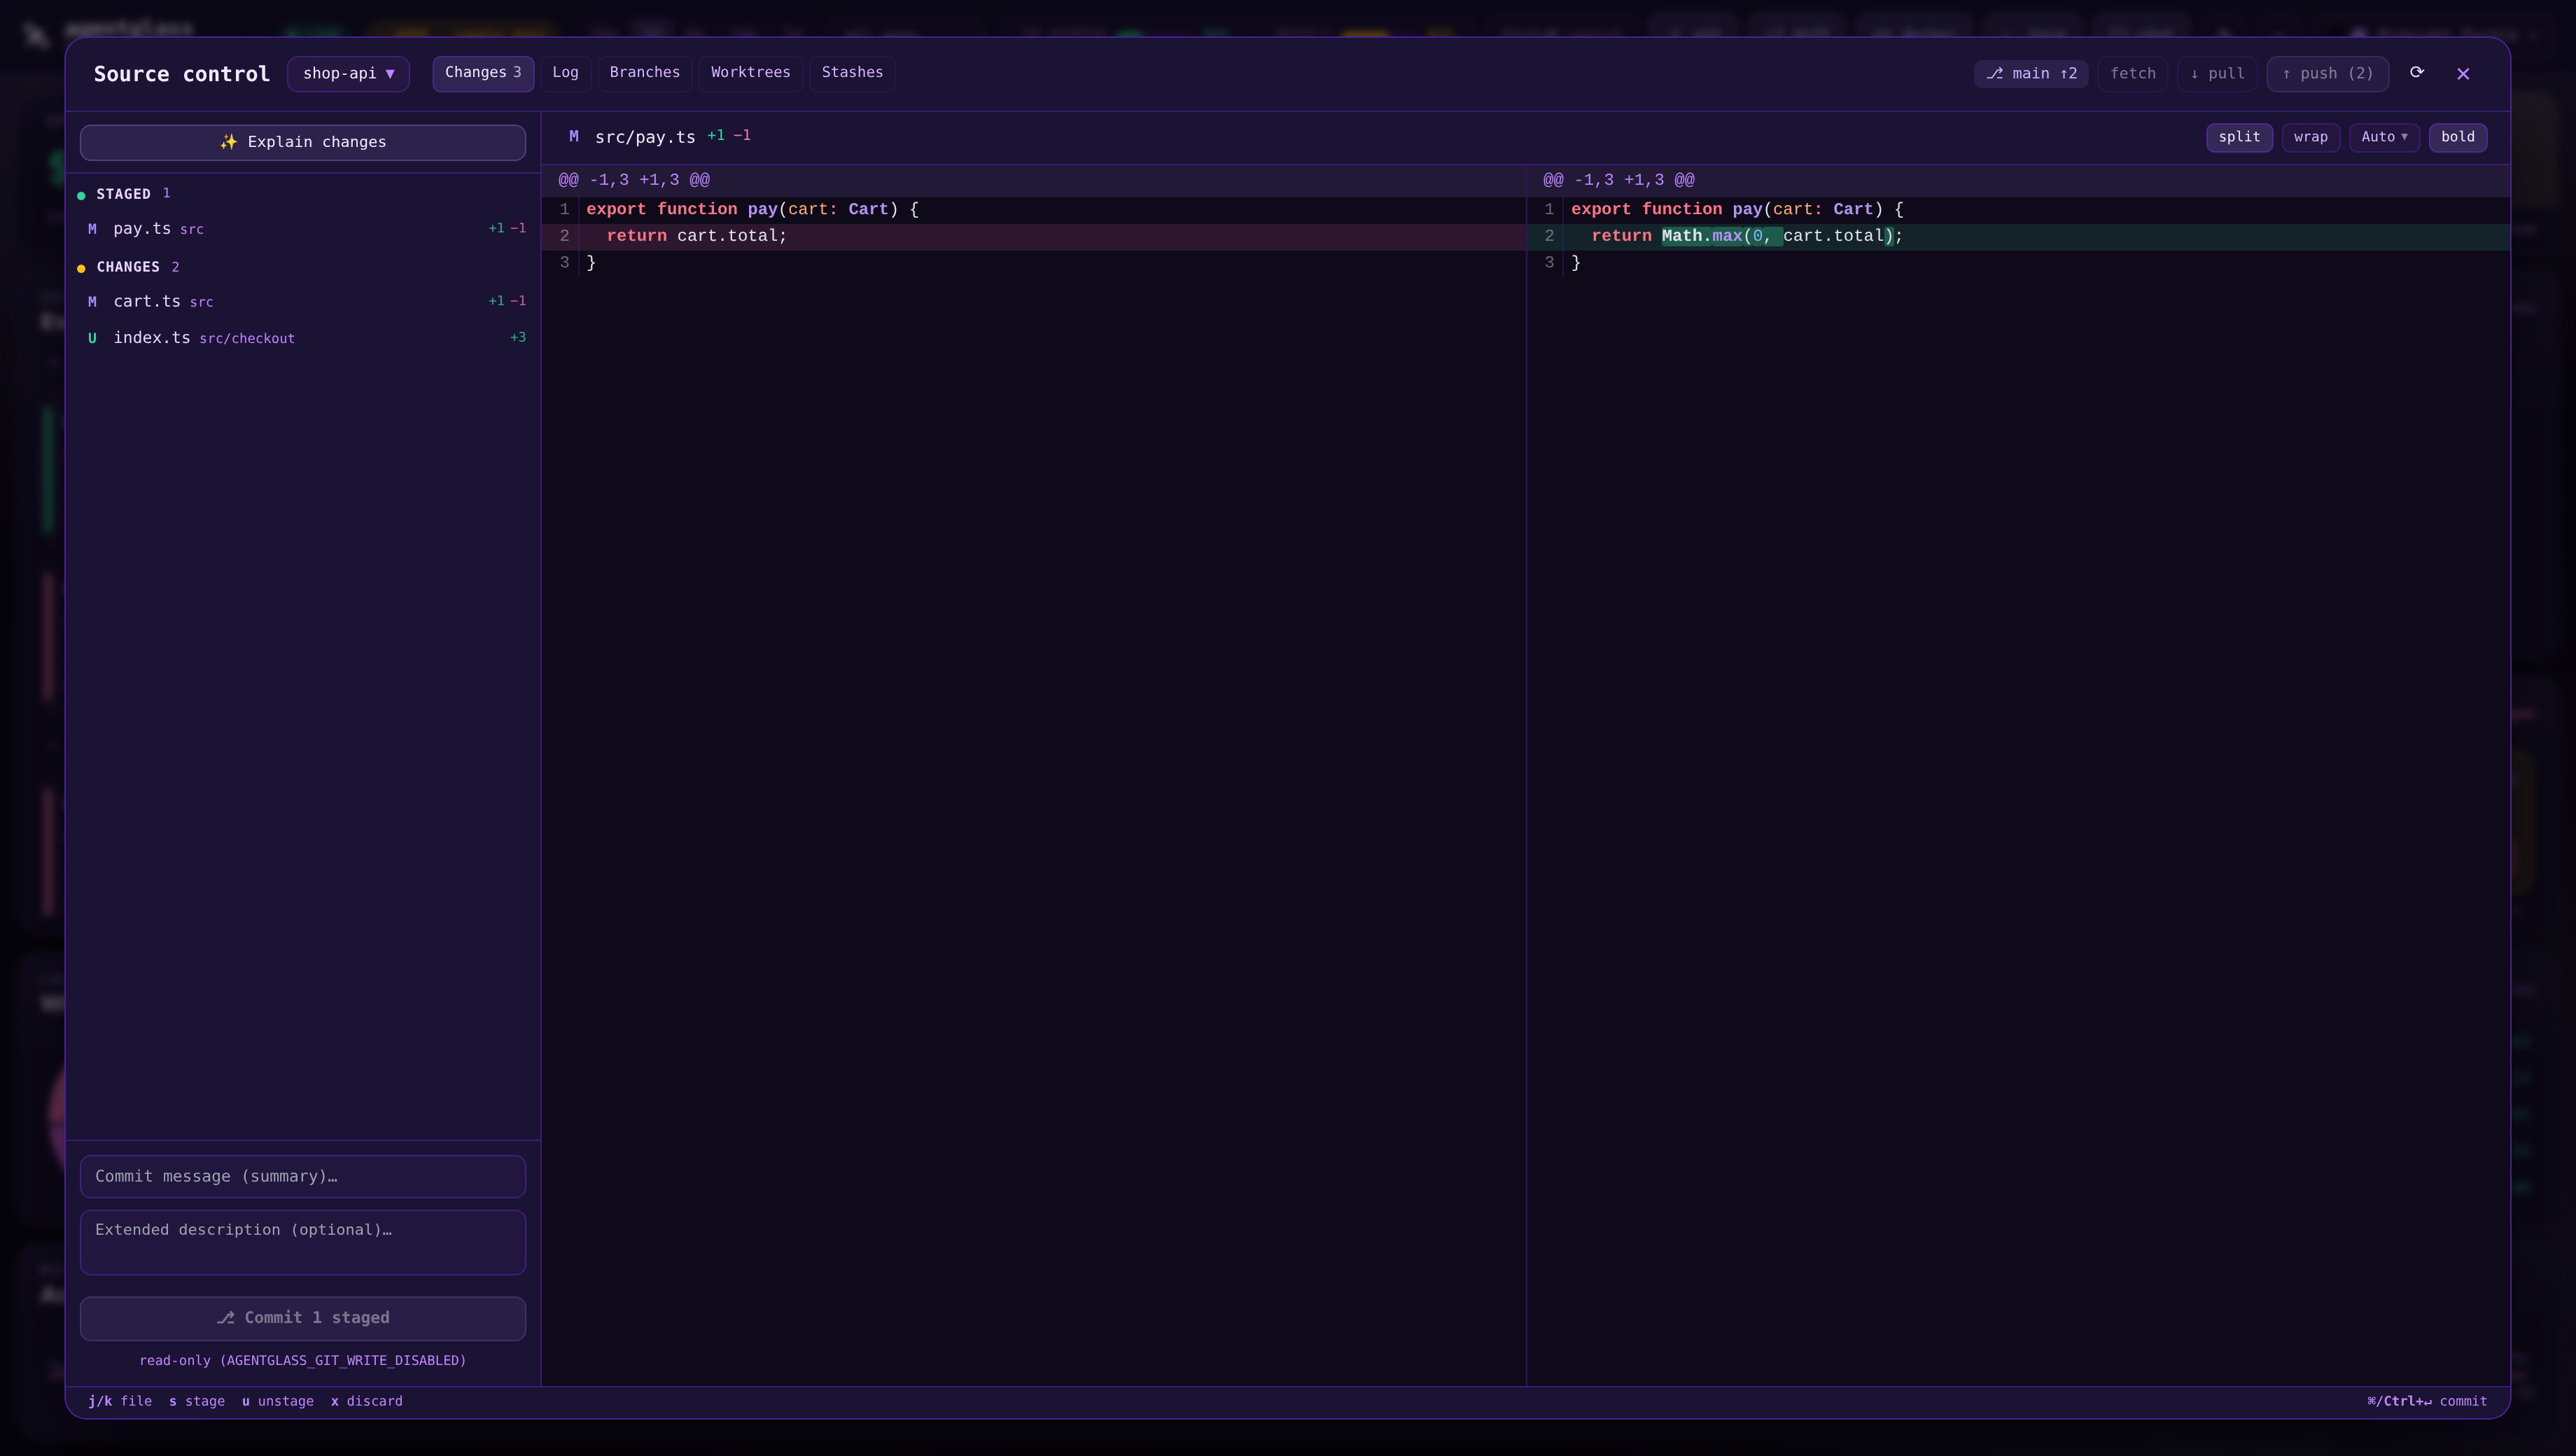
Task: Click the 'u unstage' shortcut hint
Action: (278, 1401)
